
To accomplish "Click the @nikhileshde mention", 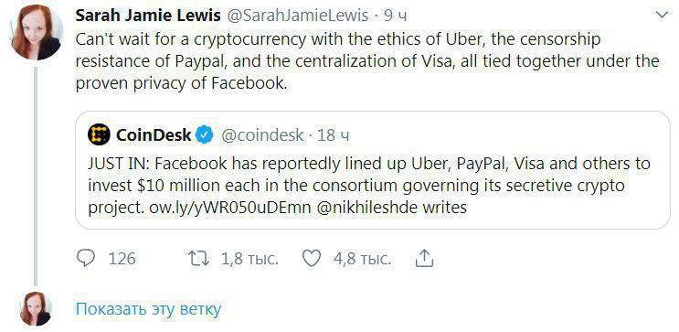I will (x=367, y=208).
